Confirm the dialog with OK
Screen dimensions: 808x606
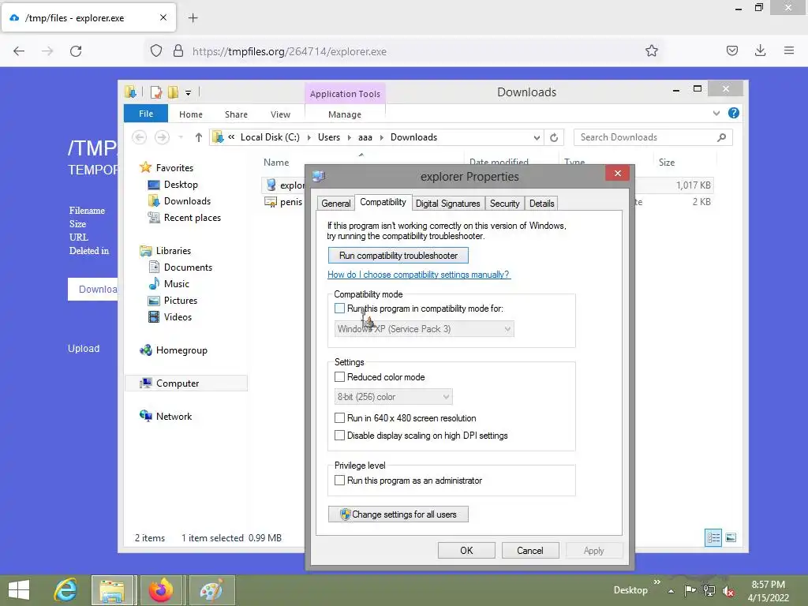point(466,550)
